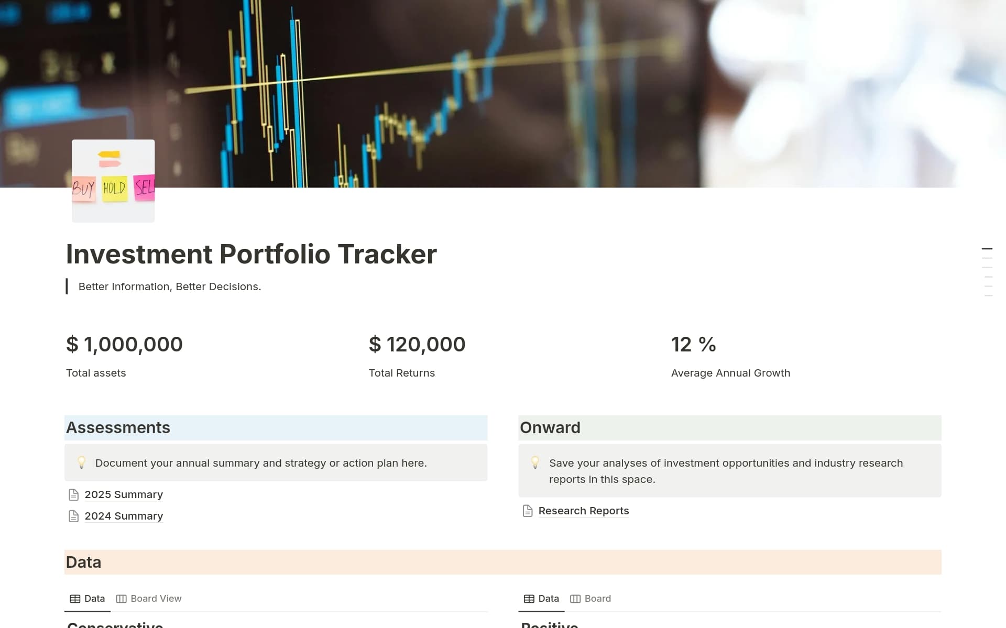The image size is (1006, 628).
Task: Switch the right database to Board
Action: coord(597,598)
